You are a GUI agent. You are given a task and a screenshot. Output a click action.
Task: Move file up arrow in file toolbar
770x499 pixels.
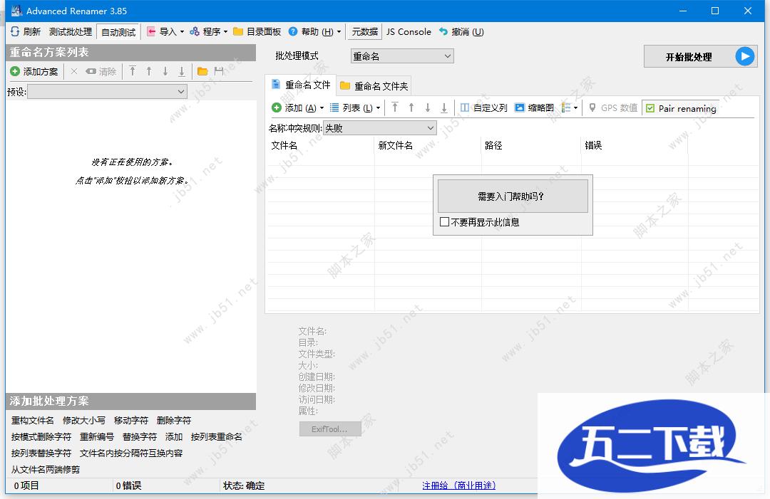(x=411, y=107)
